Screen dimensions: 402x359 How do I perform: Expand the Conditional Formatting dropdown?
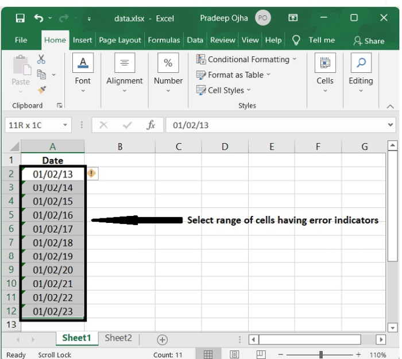point(247,59)
